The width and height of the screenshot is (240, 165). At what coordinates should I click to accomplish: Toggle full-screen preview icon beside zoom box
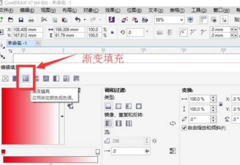(190, 19)
